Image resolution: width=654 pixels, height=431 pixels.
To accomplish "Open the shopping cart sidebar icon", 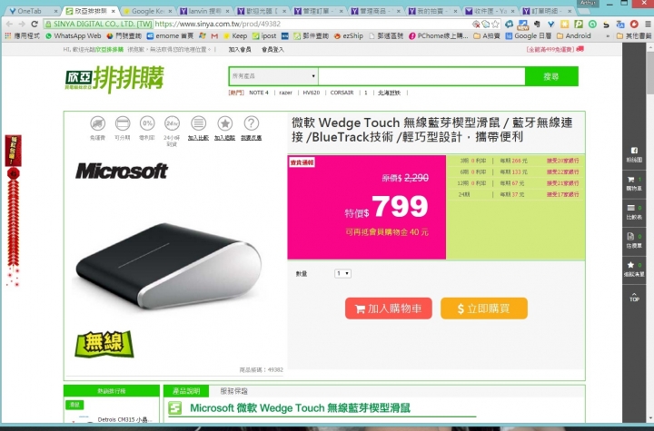I will pyautogui.click(x=634, y=183).
